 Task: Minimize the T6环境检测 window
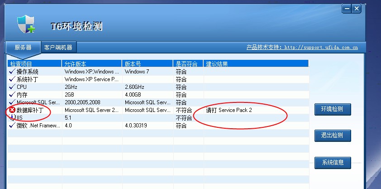click(347, 9)
